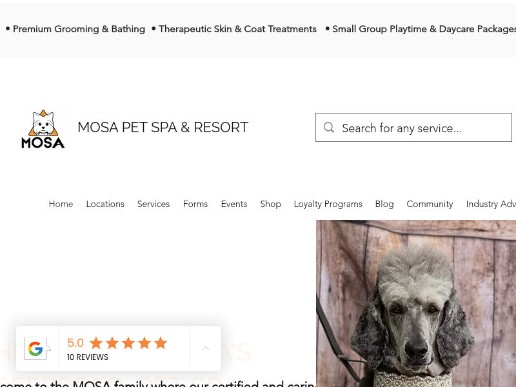Focus the 'Search for any service' field
The width and height of the screenshot is (516, 387).
click(x=413, y=127)
